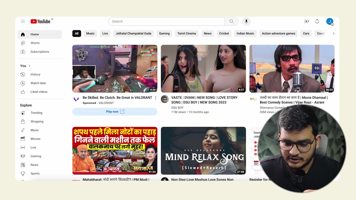Open Be Skilled VALORANT ad title

coord(117,98)
